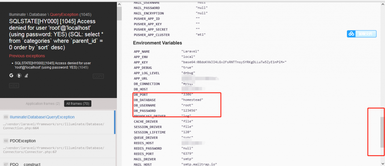This screenshot has width=385, height=166.
Task: Select the APP_NAME variable label
Action: (x=142, y=52)
